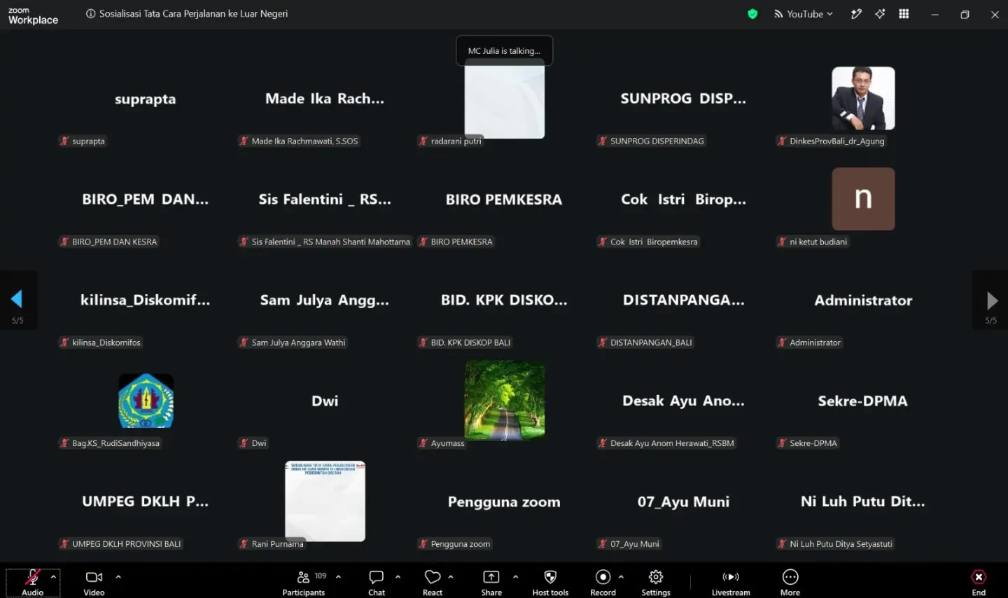Select Rani Purnama video thumbnail
This screenshot has width=1008, height=598.
[x=325, y=501]
